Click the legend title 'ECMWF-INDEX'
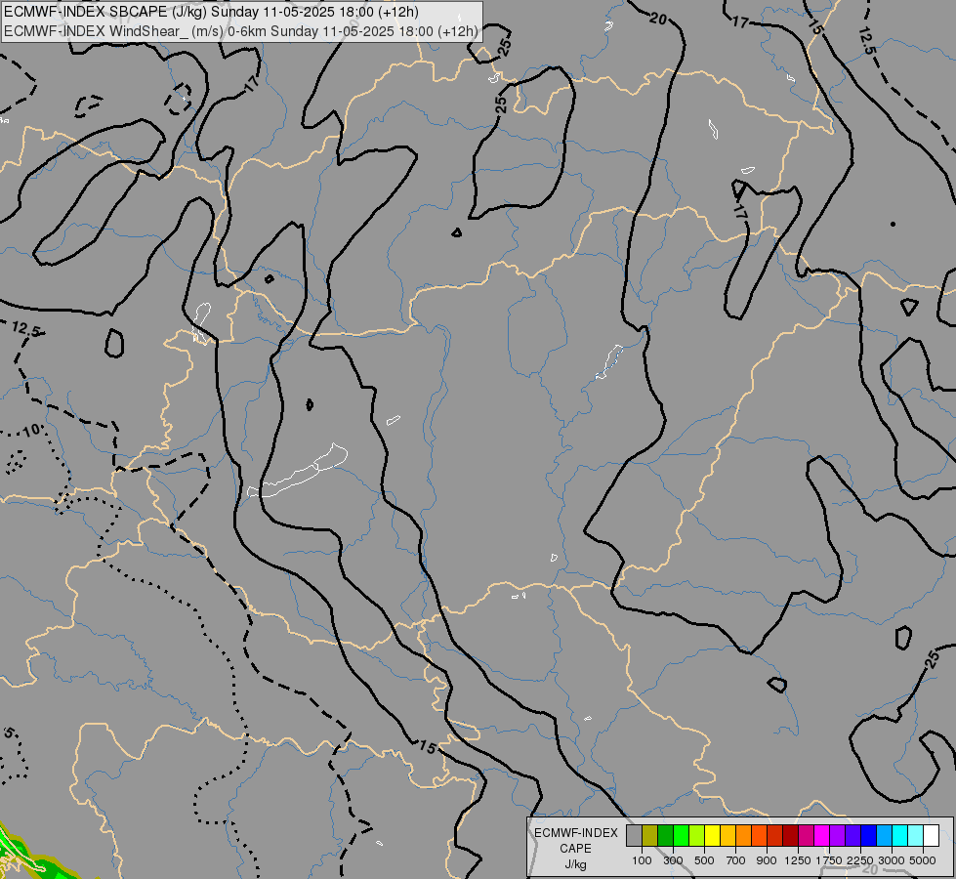Image resolution: width=956 pixels, height=879 pixels. coord(575,833)
